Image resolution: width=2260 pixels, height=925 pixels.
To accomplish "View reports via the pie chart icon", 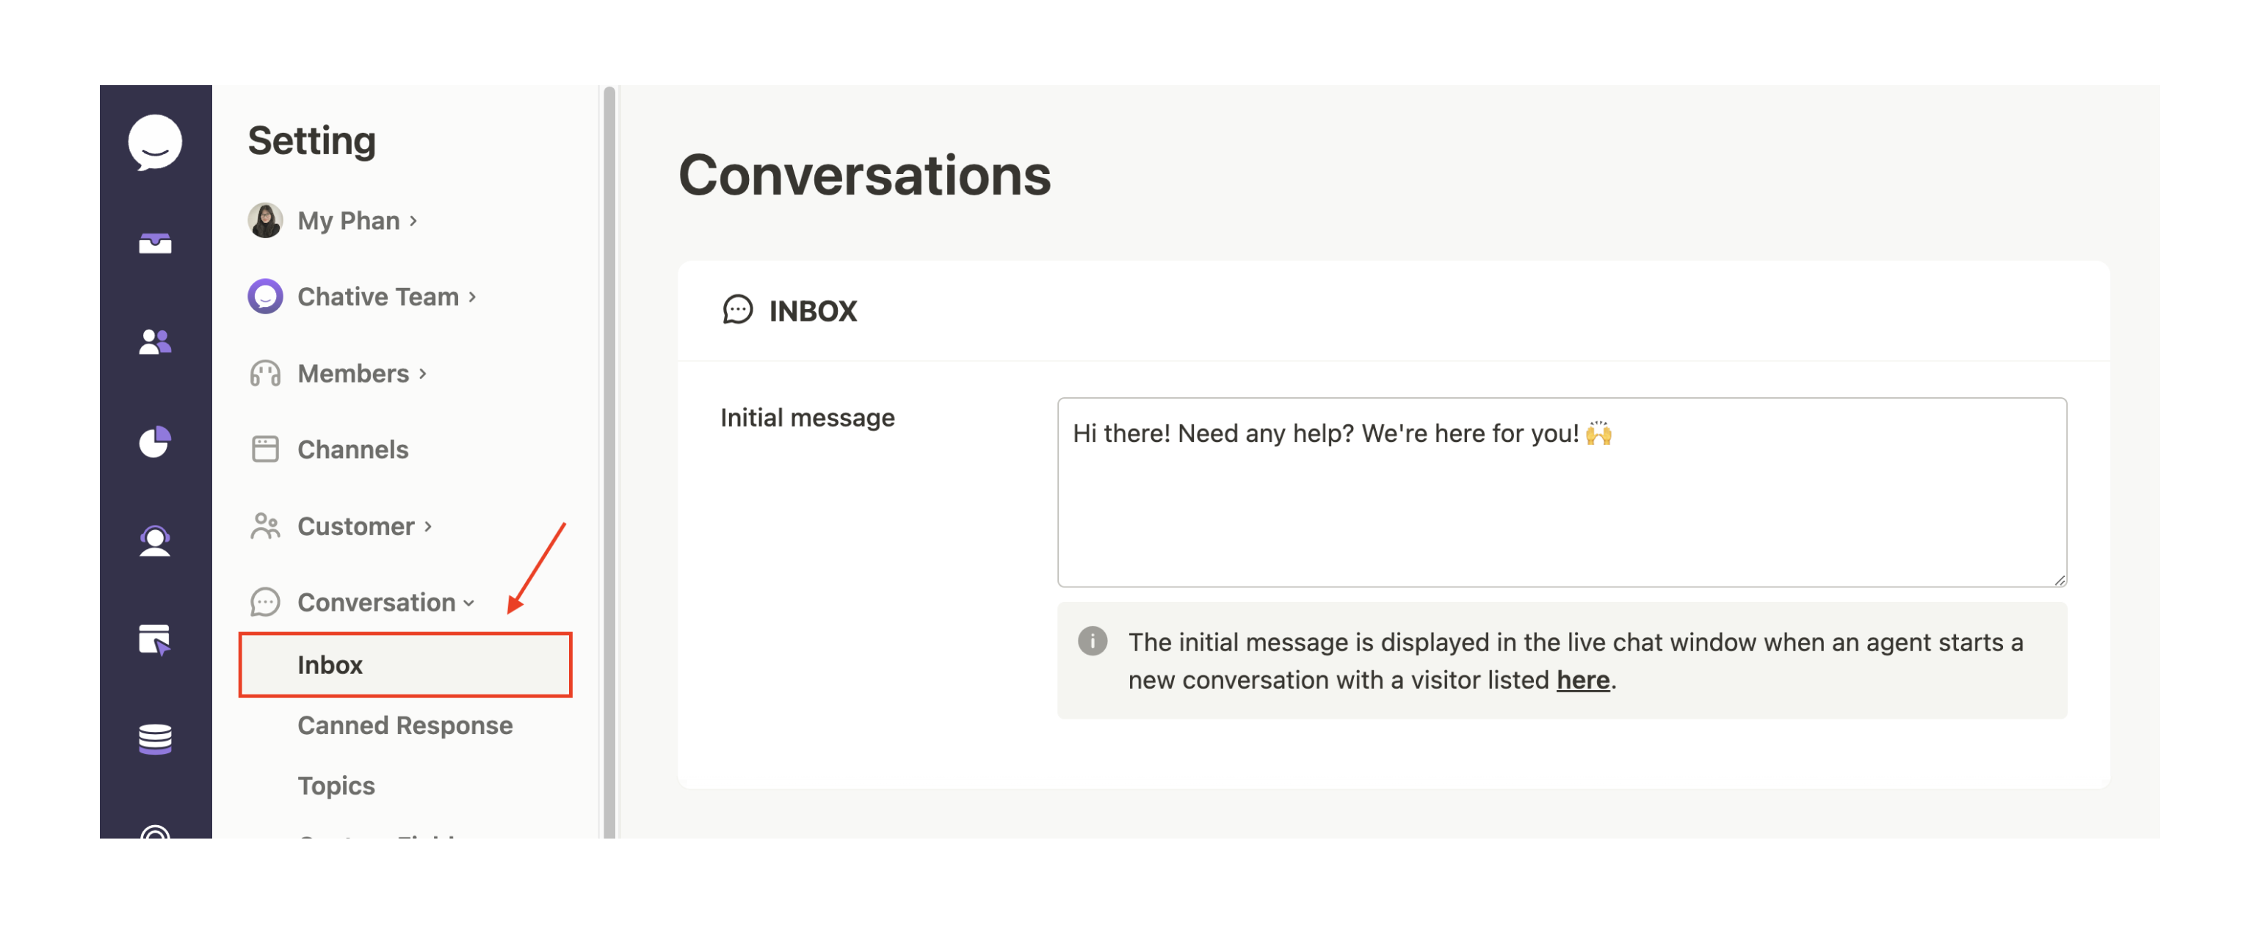I will click(155, 443).
